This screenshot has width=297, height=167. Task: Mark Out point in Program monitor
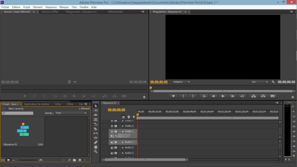pyautogui.click(x=193, y=96)
